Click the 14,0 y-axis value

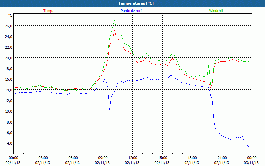point(8,90)
